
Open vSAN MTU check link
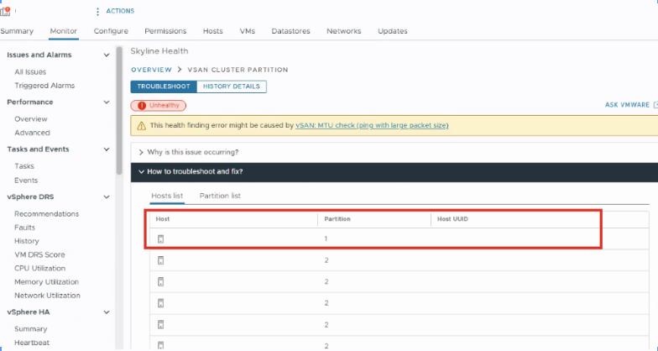[372, 125]
